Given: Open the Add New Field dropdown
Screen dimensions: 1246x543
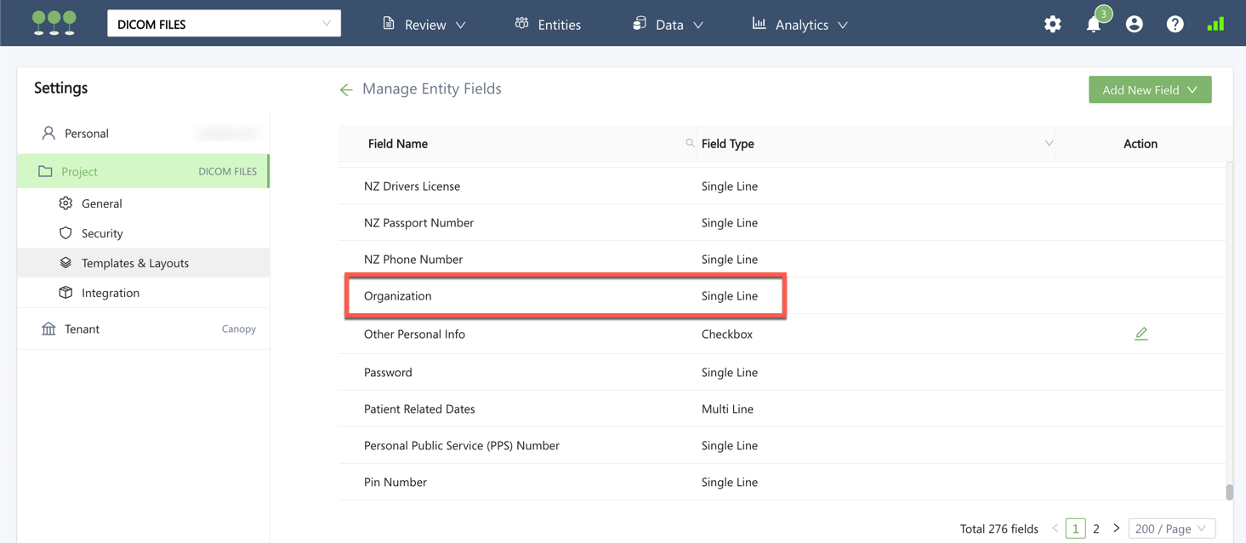Looking at the screenshot, I should pos(1149,89).
